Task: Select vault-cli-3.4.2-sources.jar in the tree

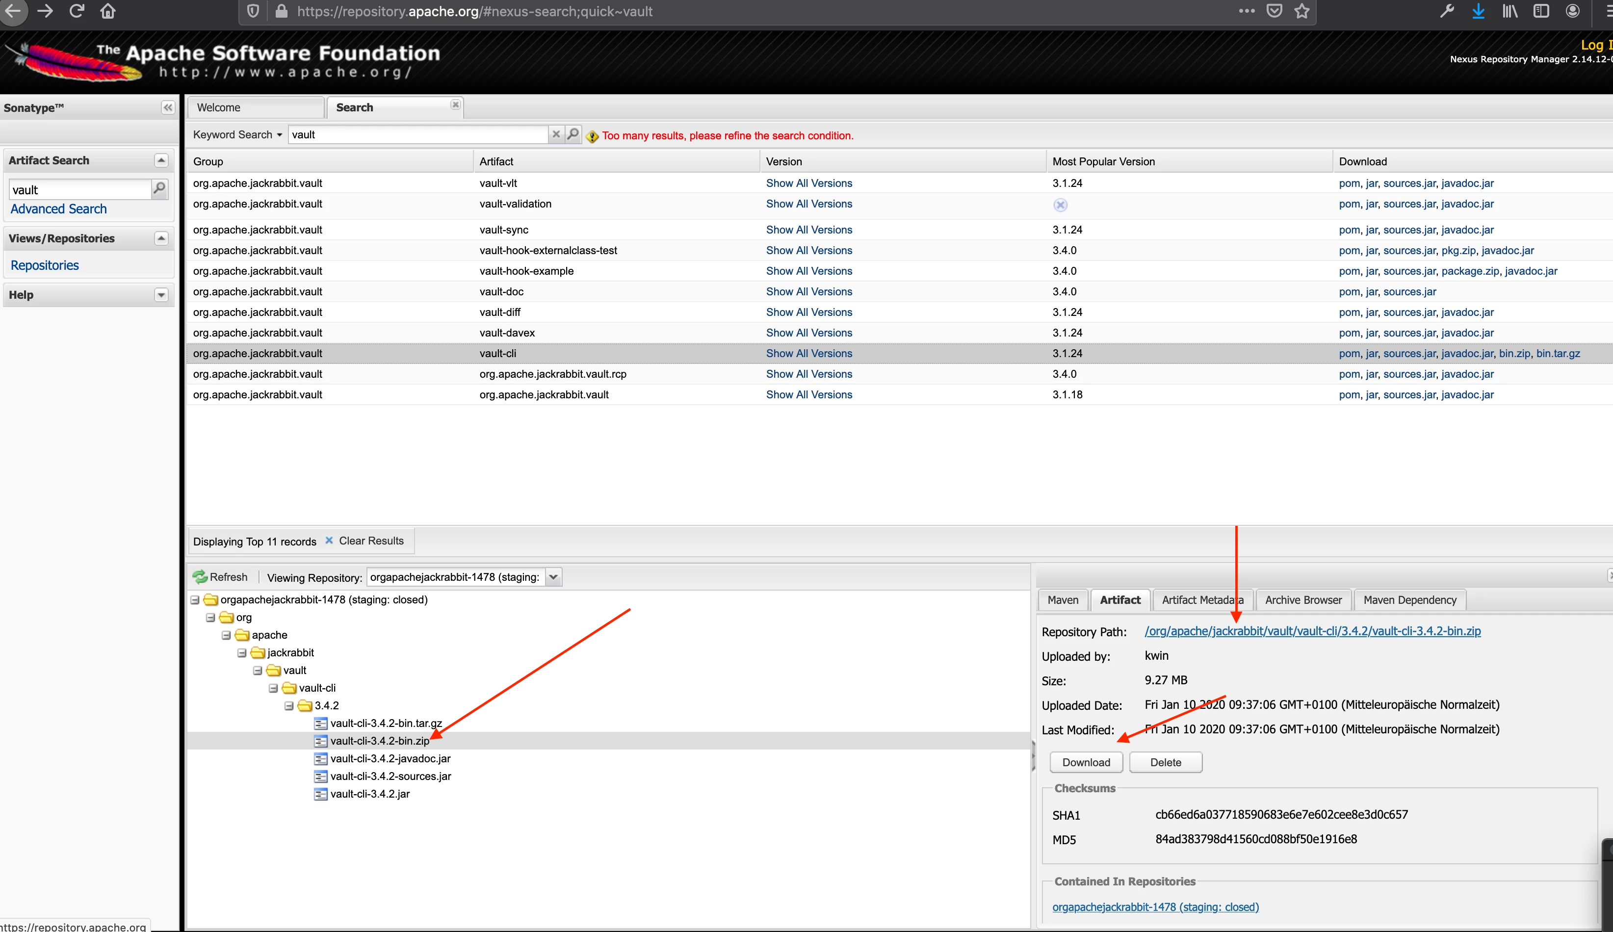Action: [390, 776]
